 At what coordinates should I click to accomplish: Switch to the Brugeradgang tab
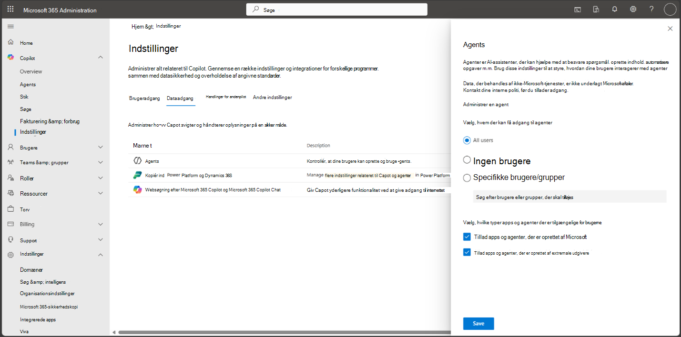coord(144,99)
